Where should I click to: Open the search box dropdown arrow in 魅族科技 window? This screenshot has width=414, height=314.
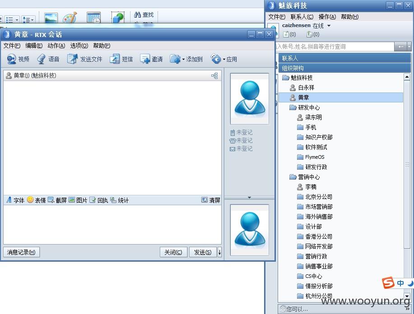[409, 47]
